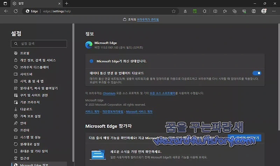Open 다운로드 settings section
Image resolution: width=280 pixels, height=166 pixels.
[39, 109]
